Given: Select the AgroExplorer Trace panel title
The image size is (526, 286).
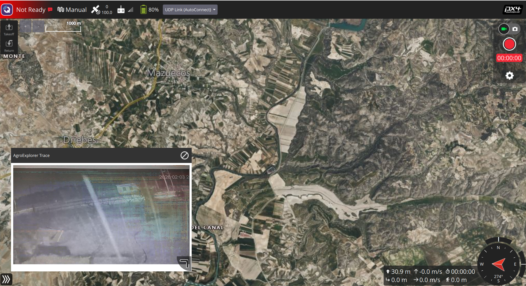Looking at the screenshot, I should click(31, 155).
